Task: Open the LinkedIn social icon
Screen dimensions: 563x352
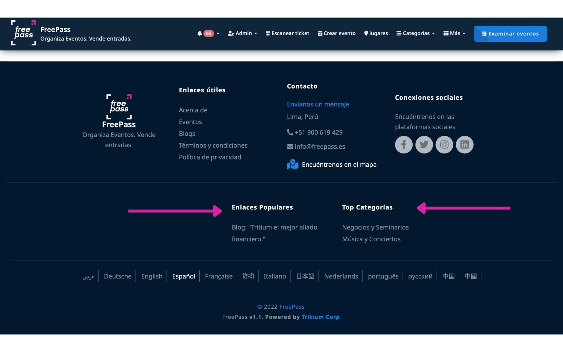Action: click(464, 145)
